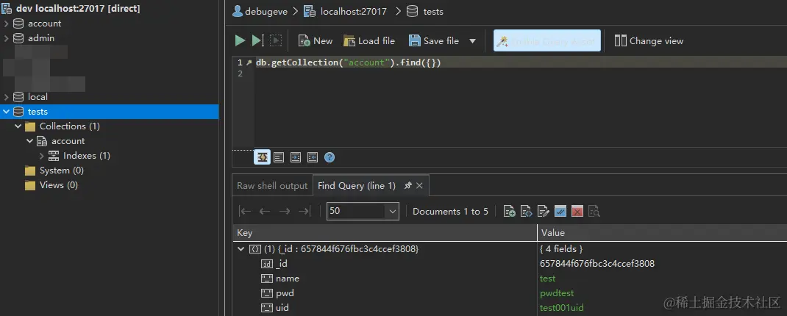This screenshot has height=316, width=787.
Task: Click the Change view button
Action: point(649,41)
